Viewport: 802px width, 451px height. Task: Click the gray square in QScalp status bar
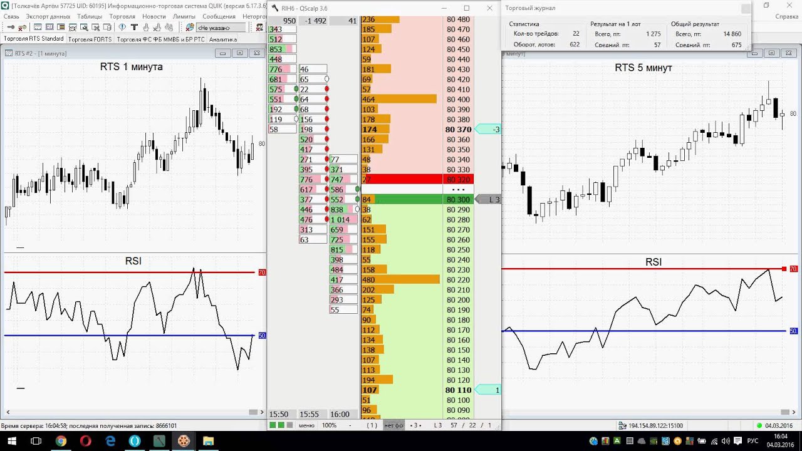point(289,425)
